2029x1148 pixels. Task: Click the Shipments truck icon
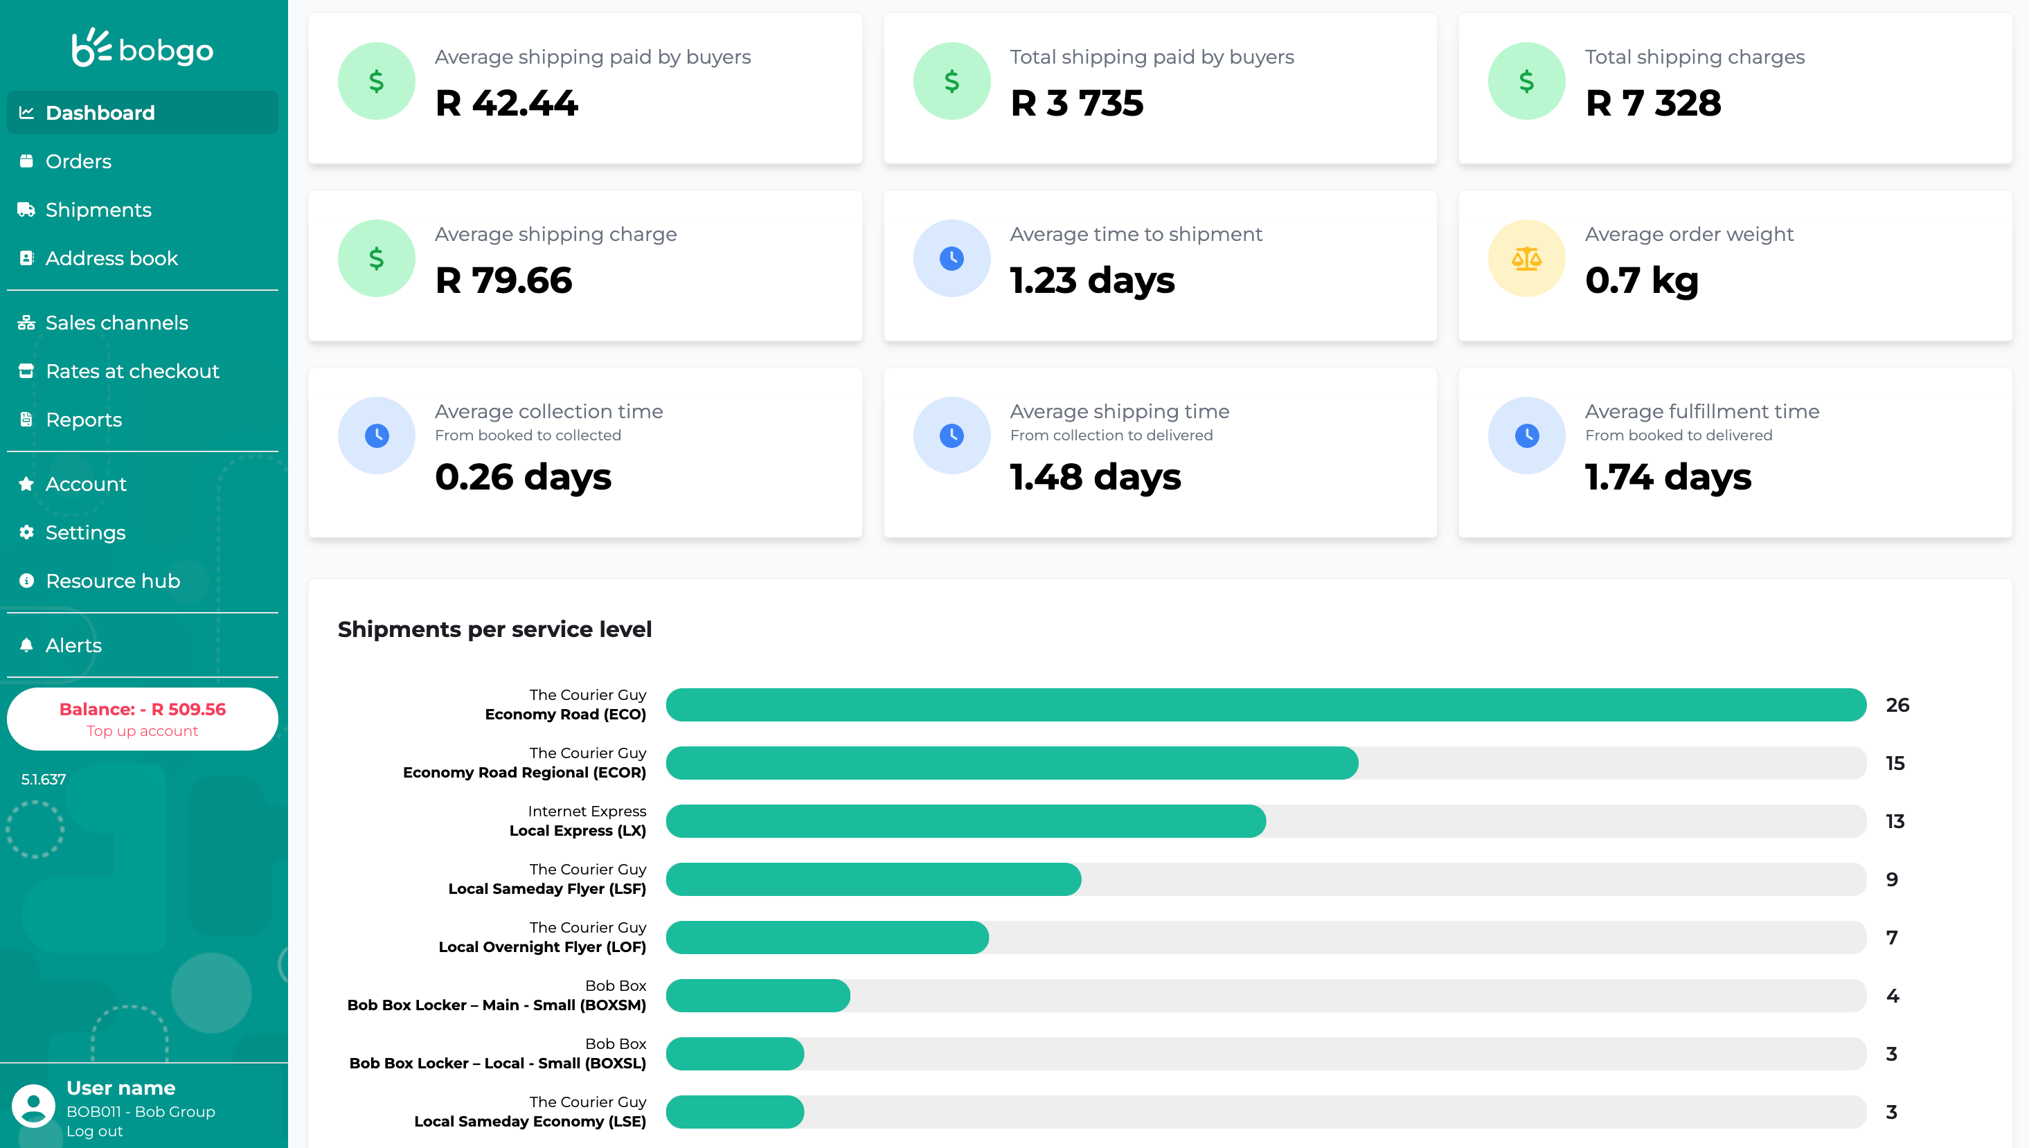pyautogui.click(x=27, y=210)
